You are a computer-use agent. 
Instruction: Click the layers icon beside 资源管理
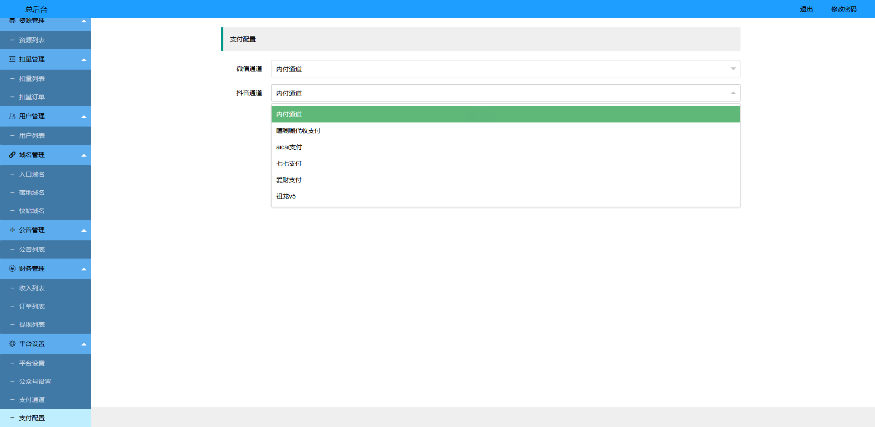tap(12, 21)
